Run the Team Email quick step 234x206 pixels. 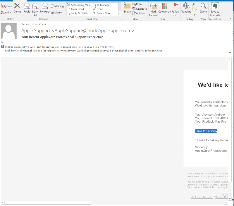pos(75,9)
